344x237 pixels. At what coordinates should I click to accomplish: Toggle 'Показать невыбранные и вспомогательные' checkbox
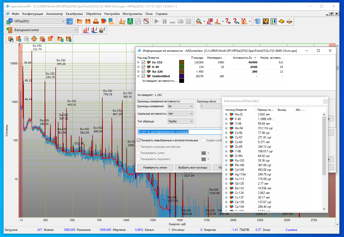click(x=139, y=140)
